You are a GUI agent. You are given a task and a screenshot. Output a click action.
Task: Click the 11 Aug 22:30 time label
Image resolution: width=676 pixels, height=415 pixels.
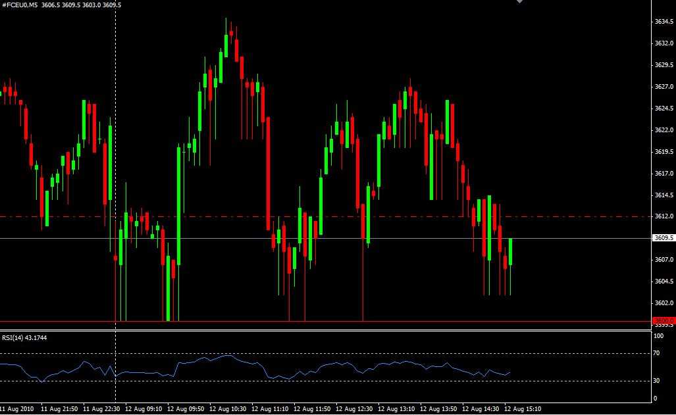point(101,408)
